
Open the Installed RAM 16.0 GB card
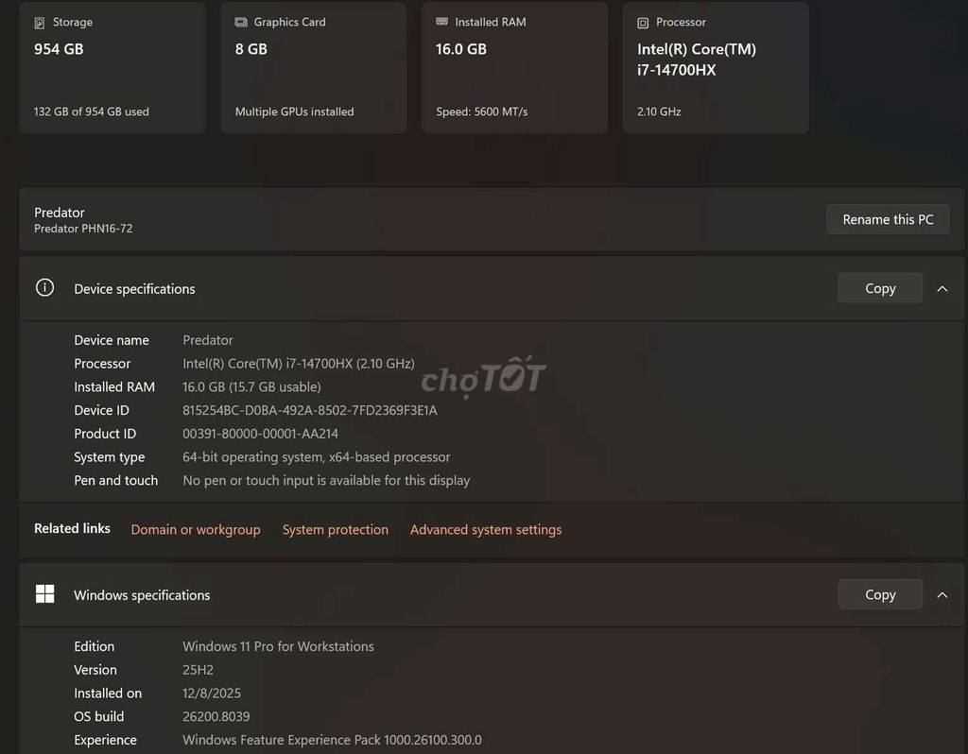coord(514,67)
